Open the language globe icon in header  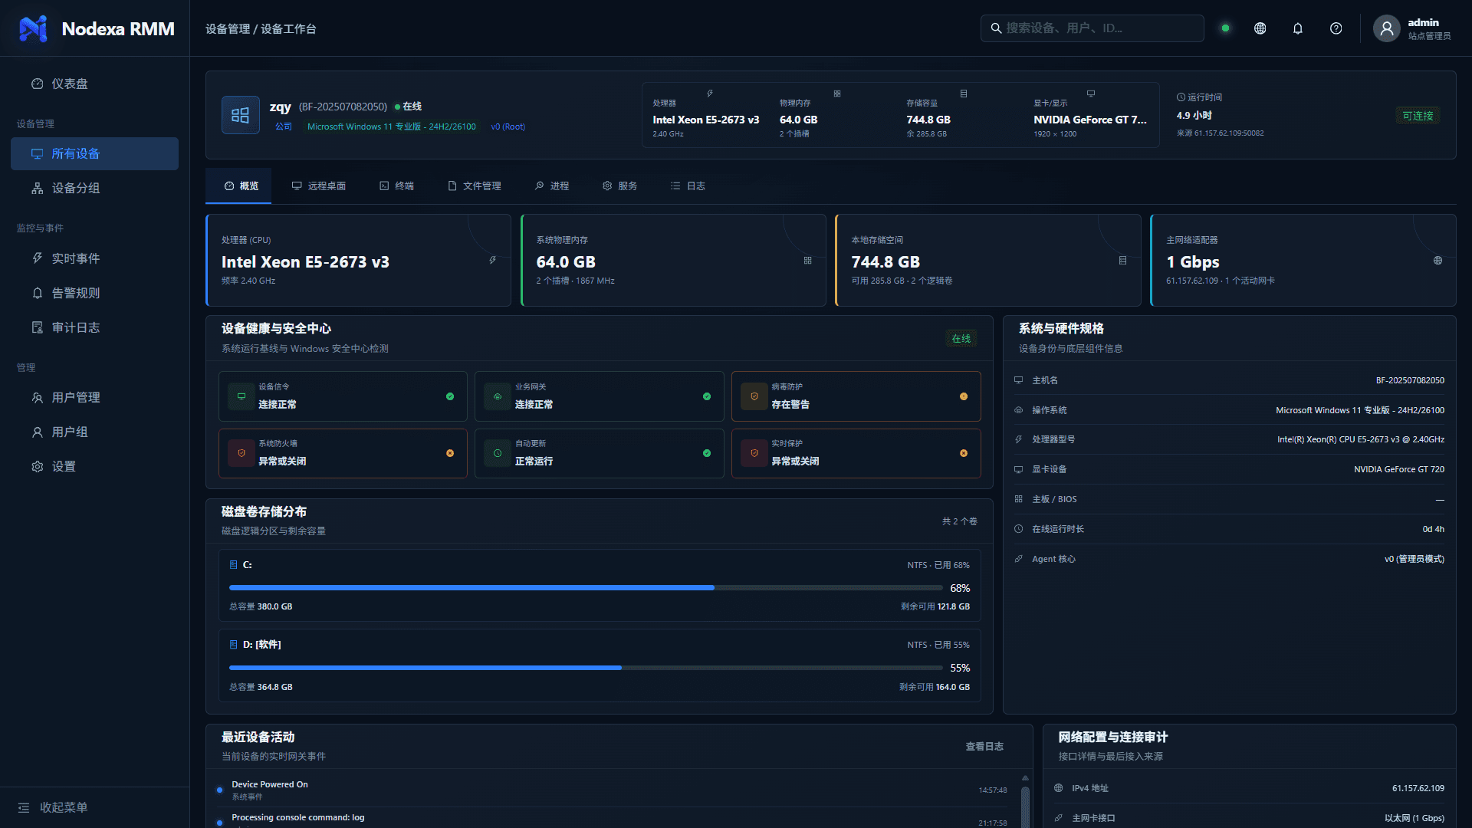(1260, 28)
